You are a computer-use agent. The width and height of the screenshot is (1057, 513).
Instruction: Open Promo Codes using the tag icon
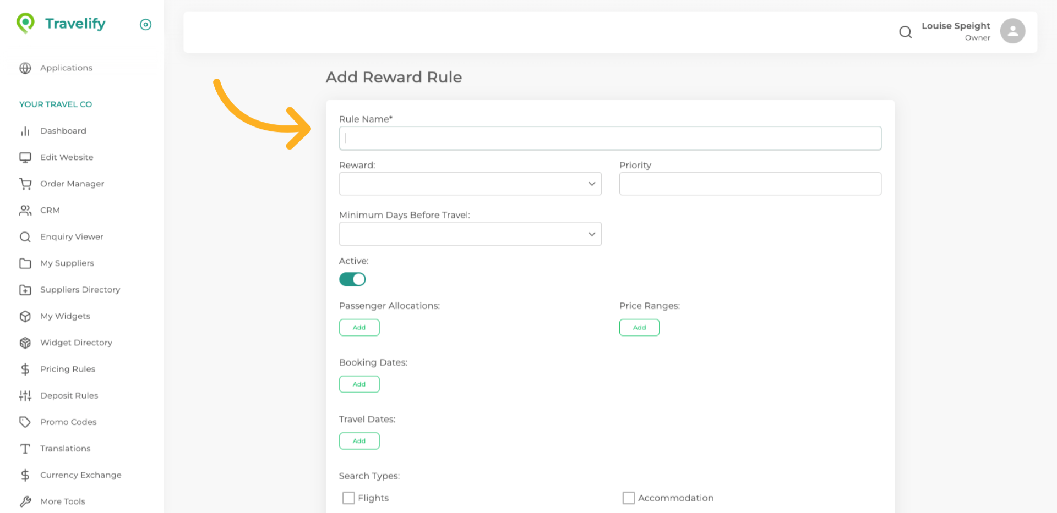25,422
